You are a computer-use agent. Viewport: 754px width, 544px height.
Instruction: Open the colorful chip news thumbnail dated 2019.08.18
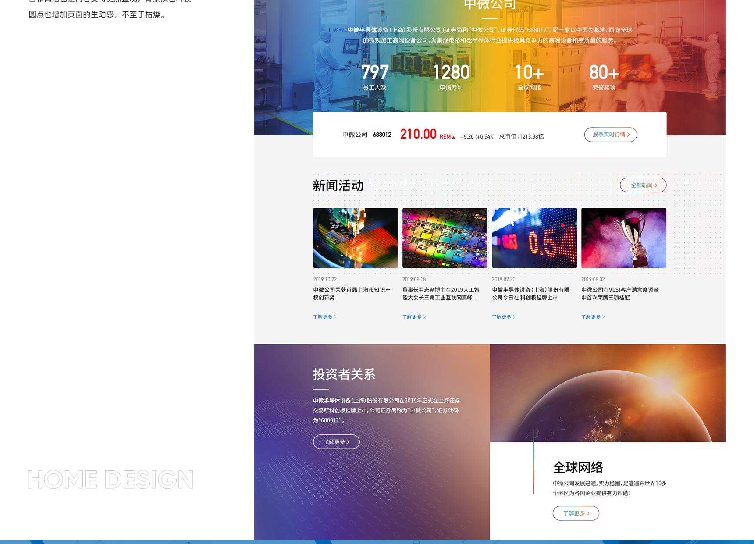445,238
